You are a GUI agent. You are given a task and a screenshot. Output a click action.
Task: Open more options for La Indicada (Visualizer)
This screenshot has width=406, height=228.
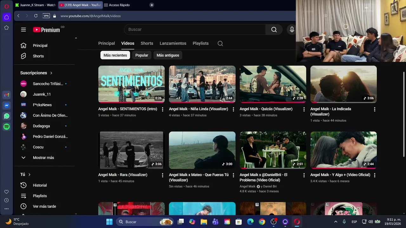tap(375, 109)
